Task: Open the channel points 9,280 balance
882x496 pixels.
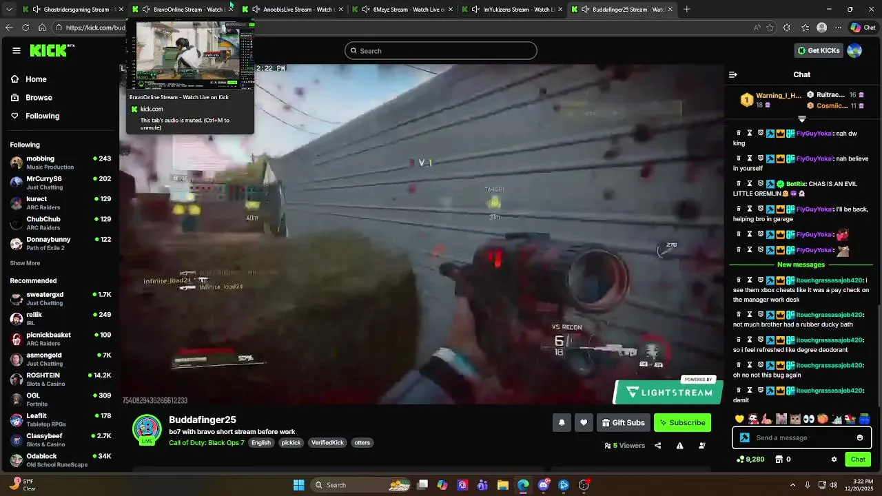Action: [x=750, y=459]
